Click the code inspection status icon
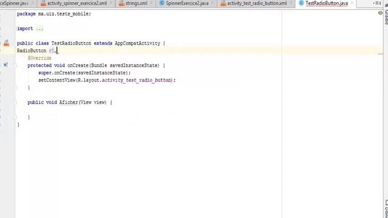This screenshot has height=218, width=388. click(380, 13)
